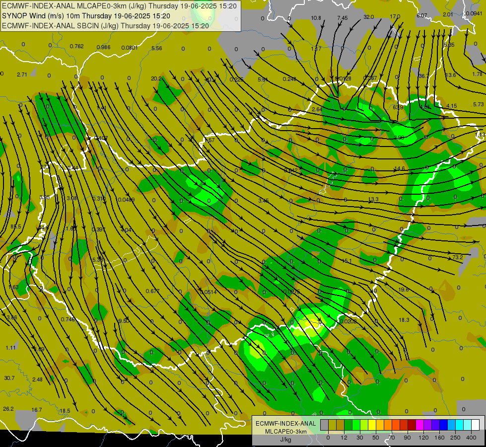Click the map value '30.7'

pos(9,378)
